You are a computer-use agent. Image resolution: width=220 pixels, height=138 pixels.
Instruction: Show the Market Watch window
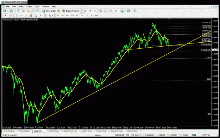[x=18, y=11]
